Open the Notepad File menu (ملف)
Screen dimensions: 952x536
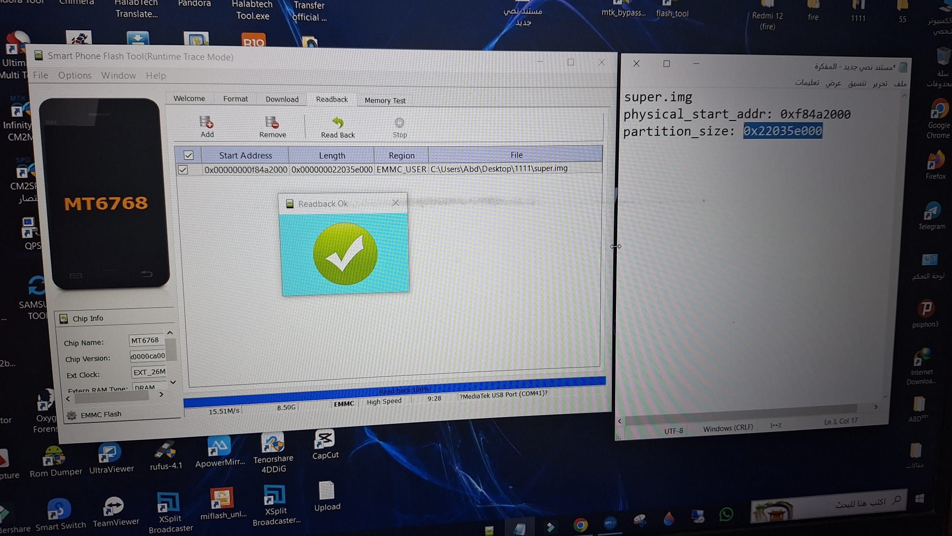coord(900,84)
